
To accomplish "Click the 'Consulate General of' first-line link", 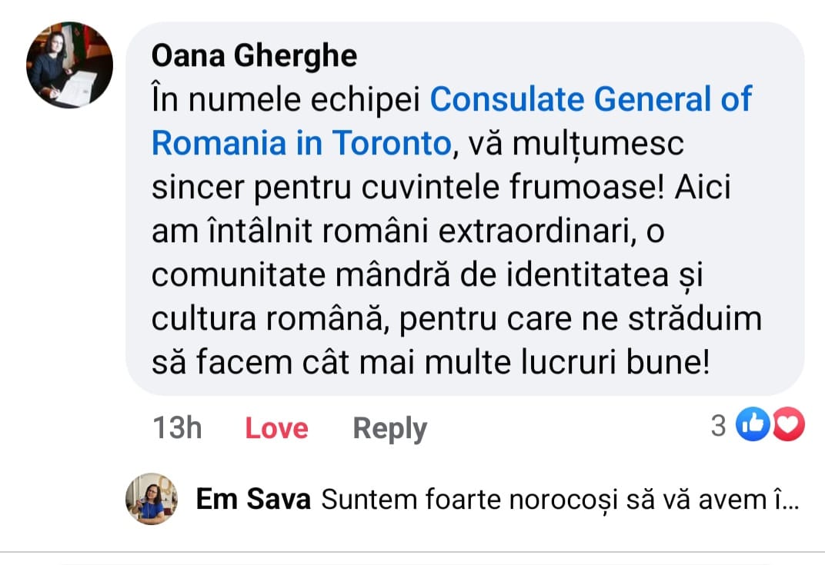I will (x=590, y=100).
